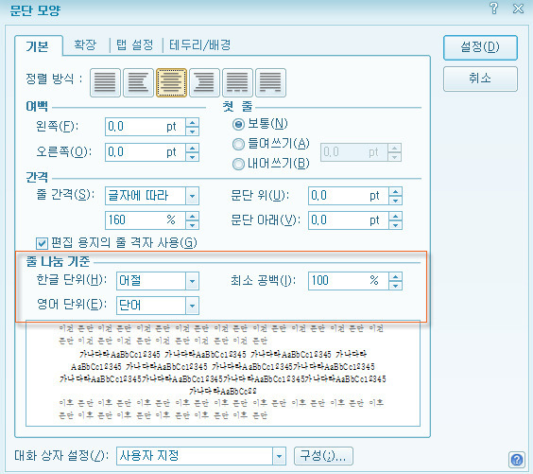Click the blue help icon at bottom right
Screen dimensions: 533x474
click(517, 460)
